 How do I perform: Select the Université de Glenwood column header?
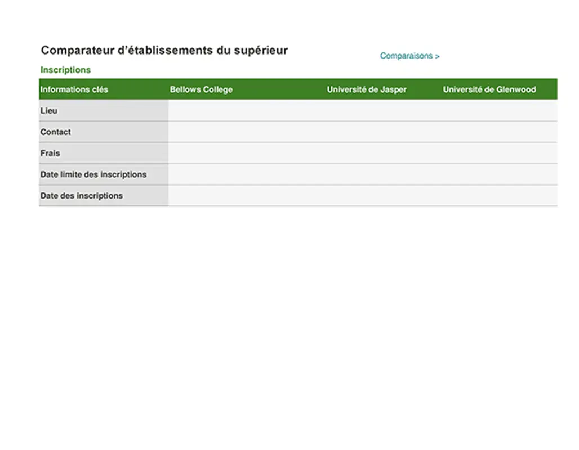tap(489, 89)
